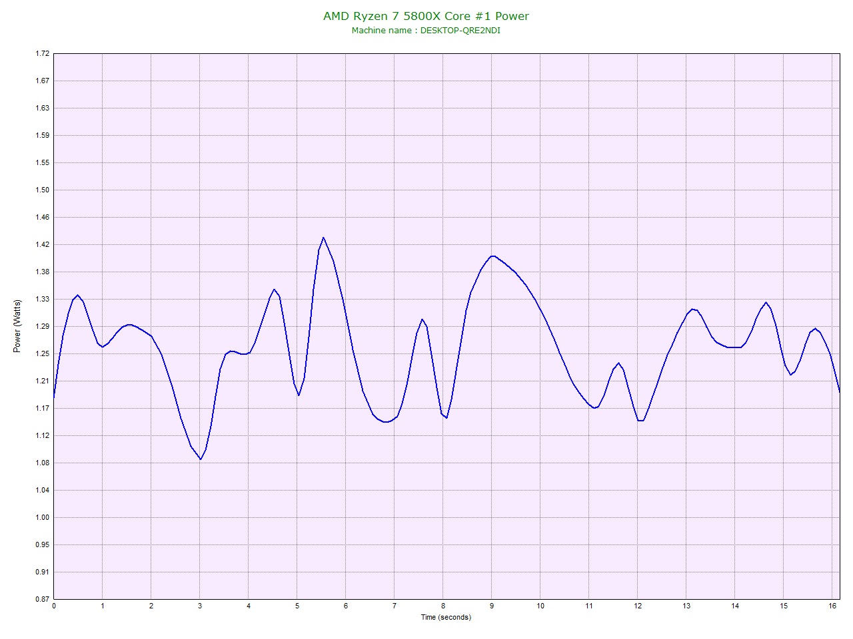Screen dimensions: 853x639
Task: Click the 1.72 y-axis value
Action: pyautogui.click(x=42, y=54)
